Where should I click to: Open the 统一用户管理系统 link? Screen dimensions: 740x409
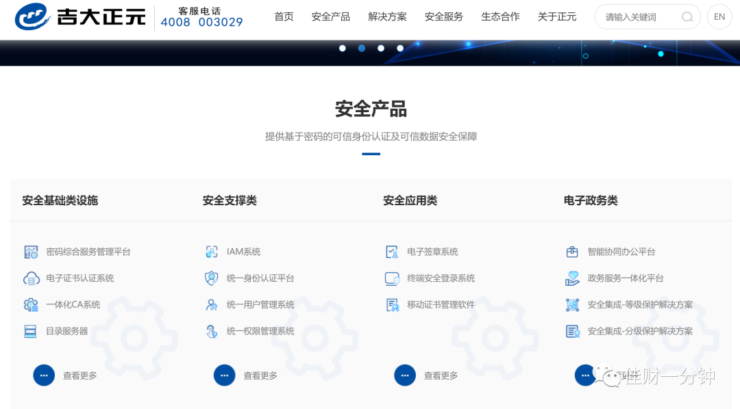260,305
